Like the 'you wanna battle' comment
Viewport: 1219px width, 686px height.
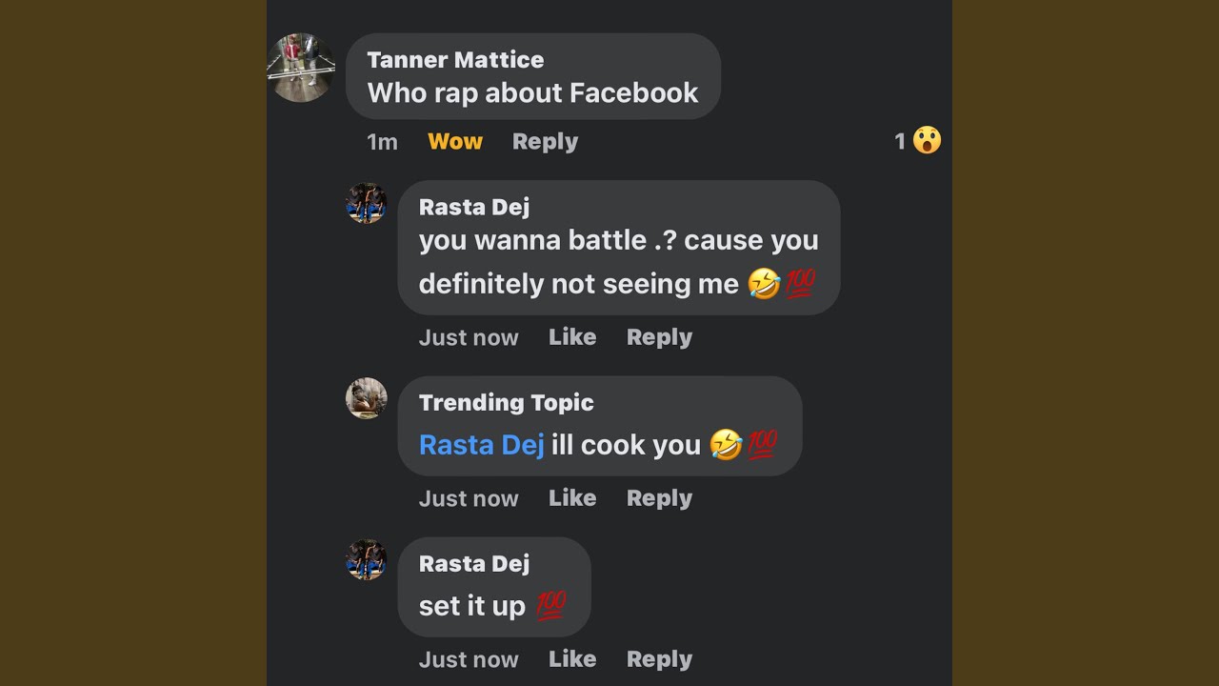tap(572, 337)
